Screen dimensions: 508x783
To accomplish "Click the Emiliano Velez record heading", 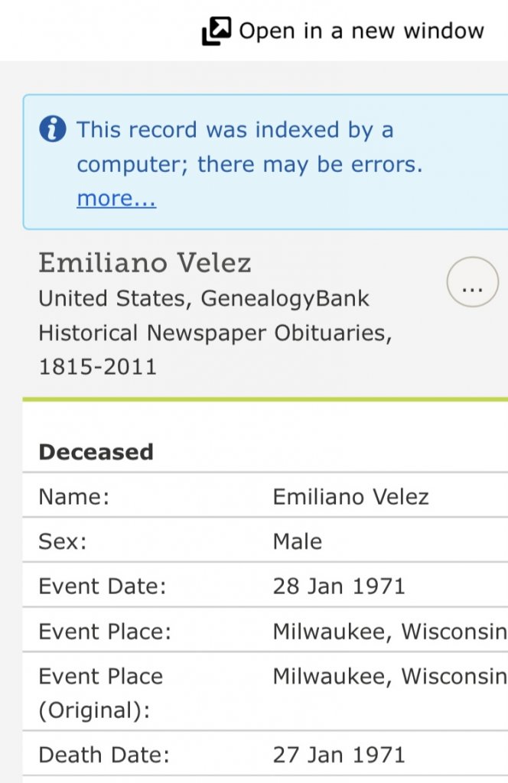I will [145, 263].
